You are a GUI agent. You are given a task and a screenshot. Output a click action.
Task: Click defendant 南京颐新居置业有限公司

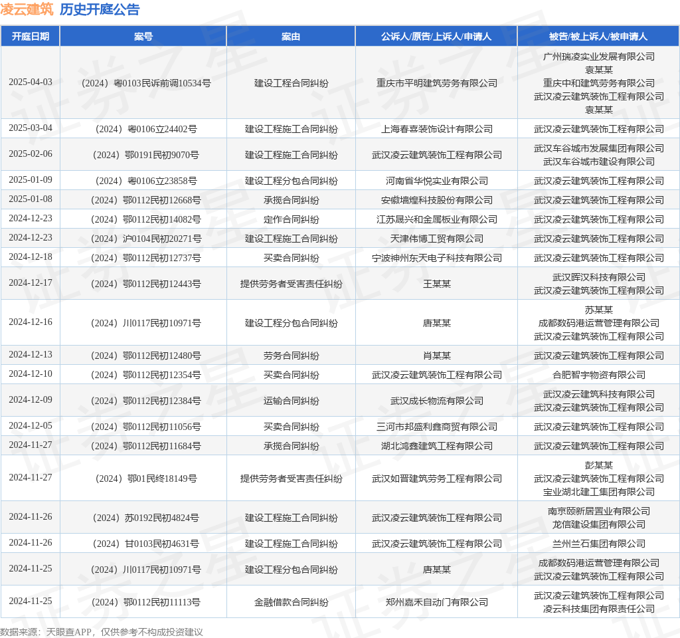[x=599, y=511]
